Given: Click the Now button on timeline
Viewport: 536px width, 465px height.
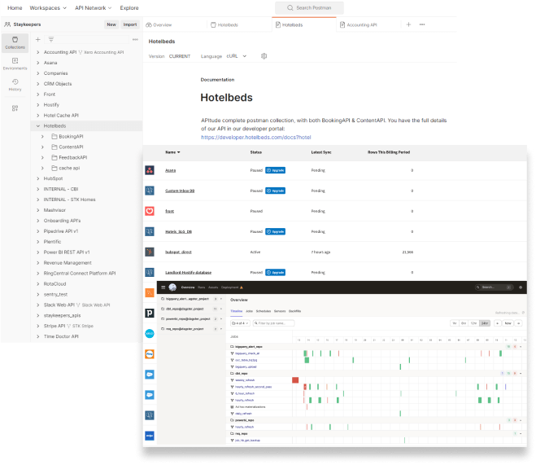Looking at the screenshot, I should tap(508, 323).
